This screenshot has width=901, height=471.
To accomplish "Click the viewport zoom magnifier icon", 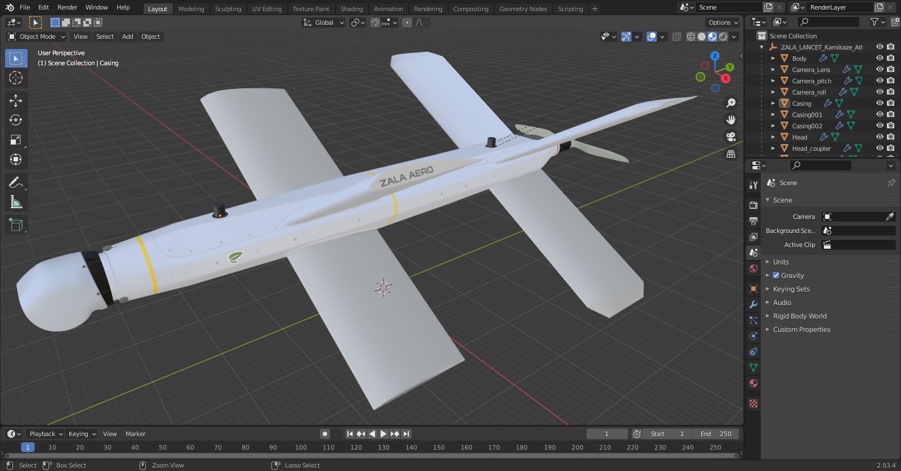I will tap(731, 103).
